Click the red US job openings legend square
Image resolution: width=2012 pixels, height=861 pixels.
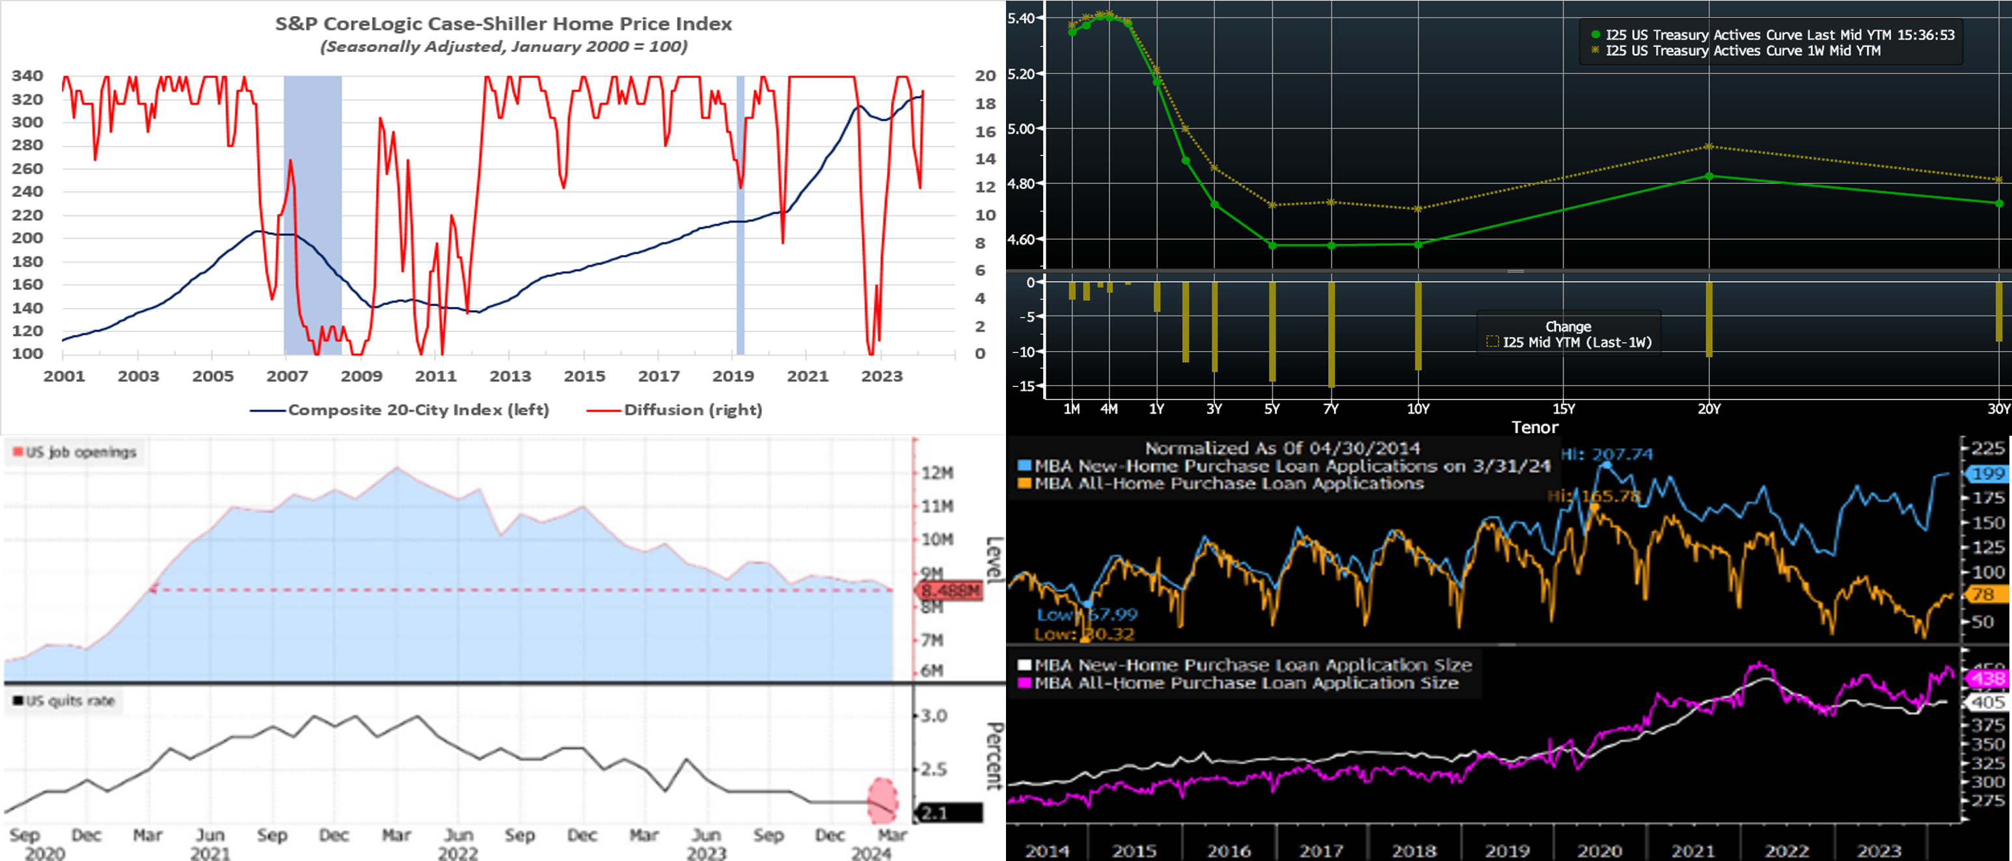click(19, 452)
